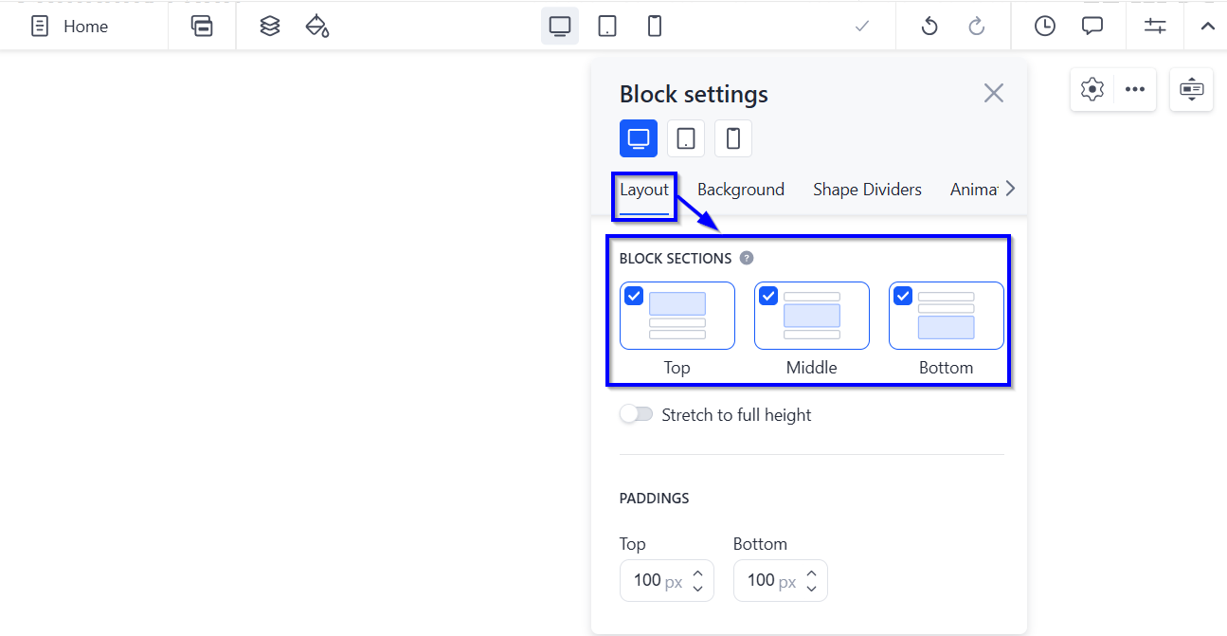The image size is (1227, 636).
Task: Click the block layout icon at far right
Action: [1192, 89]
